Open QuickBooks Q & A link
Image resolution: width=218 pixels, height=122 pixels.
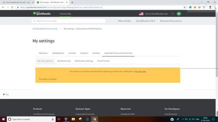(x=145, y=21)
